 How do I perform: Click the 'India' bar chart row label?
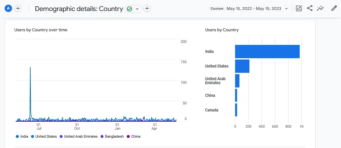click(209, 52)
